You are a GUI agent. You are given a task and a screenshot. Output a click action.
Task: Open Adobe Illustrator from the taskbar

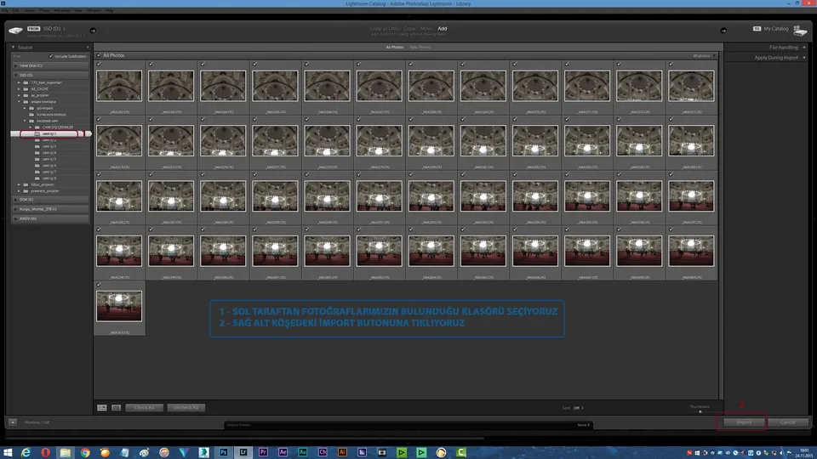[x=342, y=452]
